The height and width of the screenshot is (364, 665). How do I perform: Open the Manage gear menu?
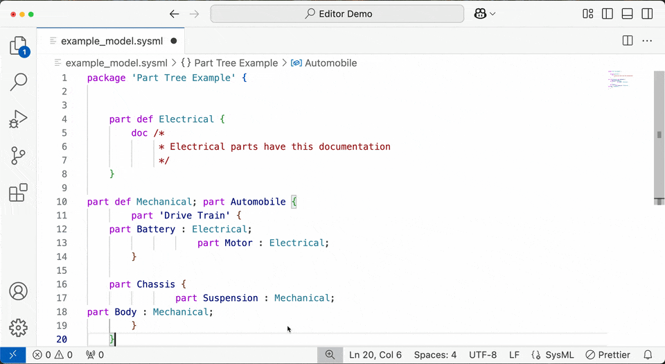click(18, 327)
